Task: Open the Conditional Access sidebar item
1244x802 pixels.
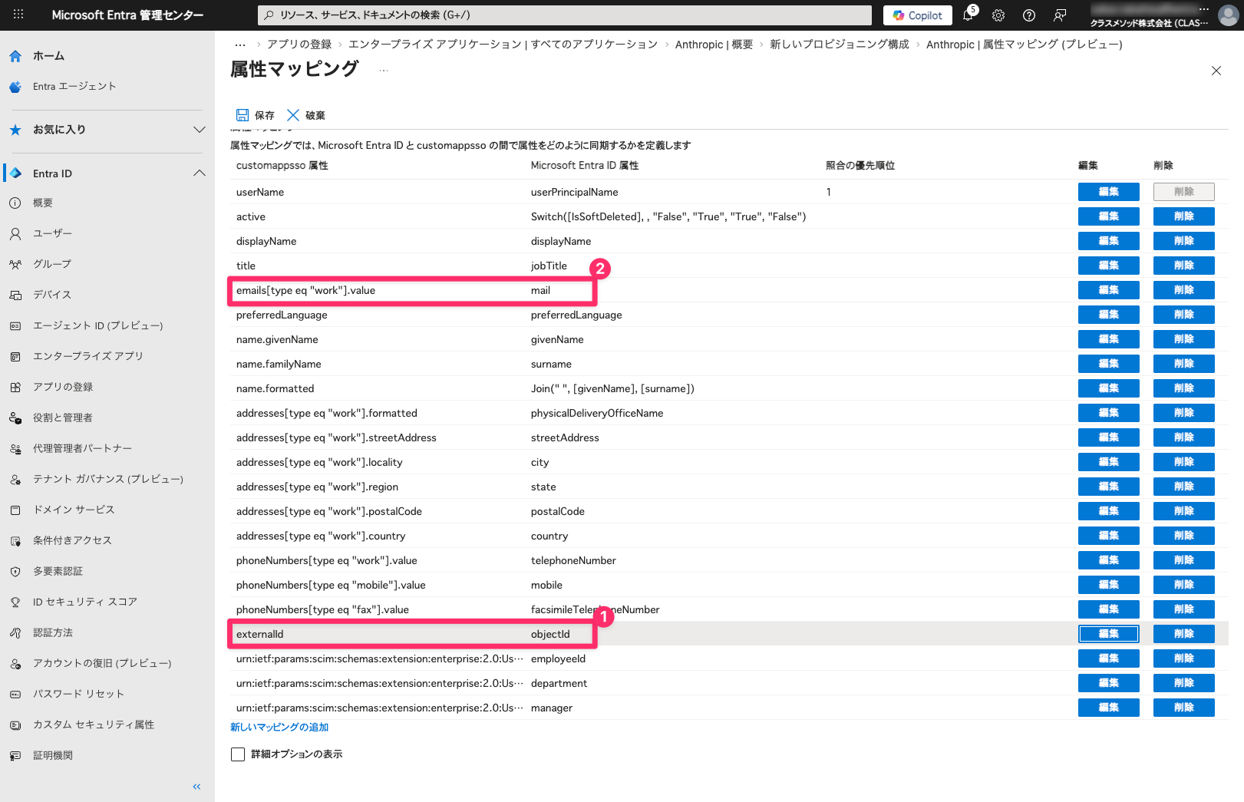Action: [72, 540]
